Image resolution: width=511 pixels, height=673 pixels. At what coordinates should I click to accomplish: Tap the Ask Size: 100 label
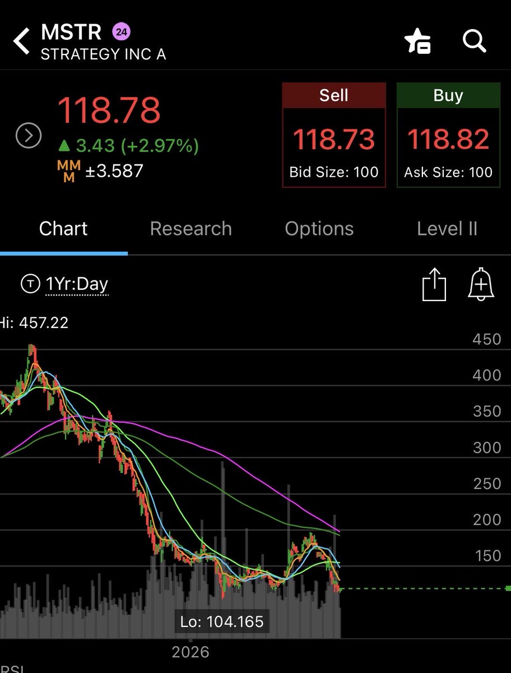coord(448,172)
